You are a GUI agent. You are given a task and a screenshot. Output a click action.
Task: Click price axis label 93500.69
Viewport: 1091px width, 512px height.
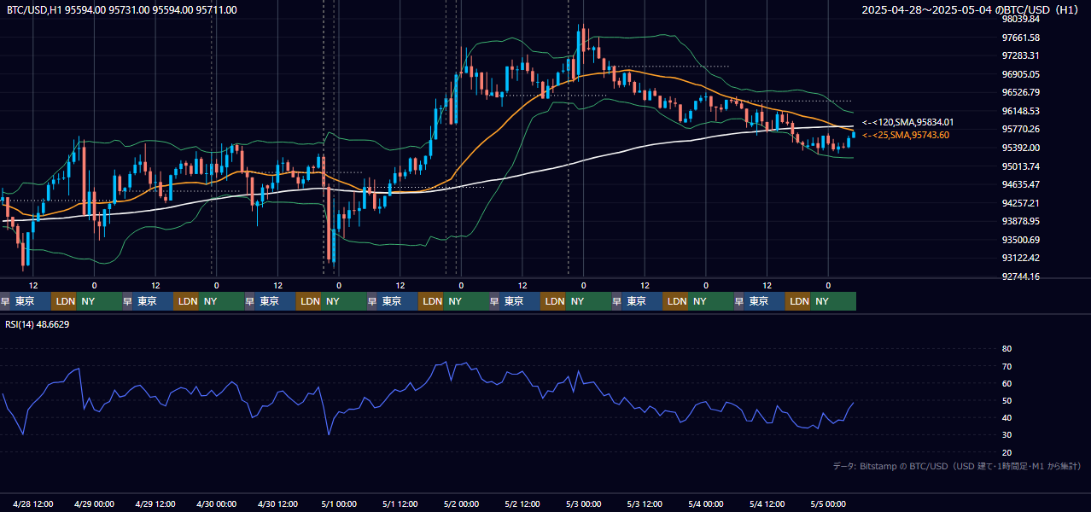[1020, 240]
